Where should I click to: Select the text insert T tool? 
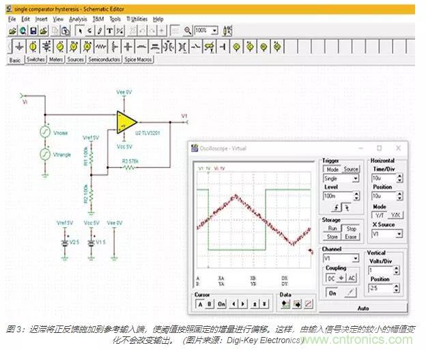(109, 31)
